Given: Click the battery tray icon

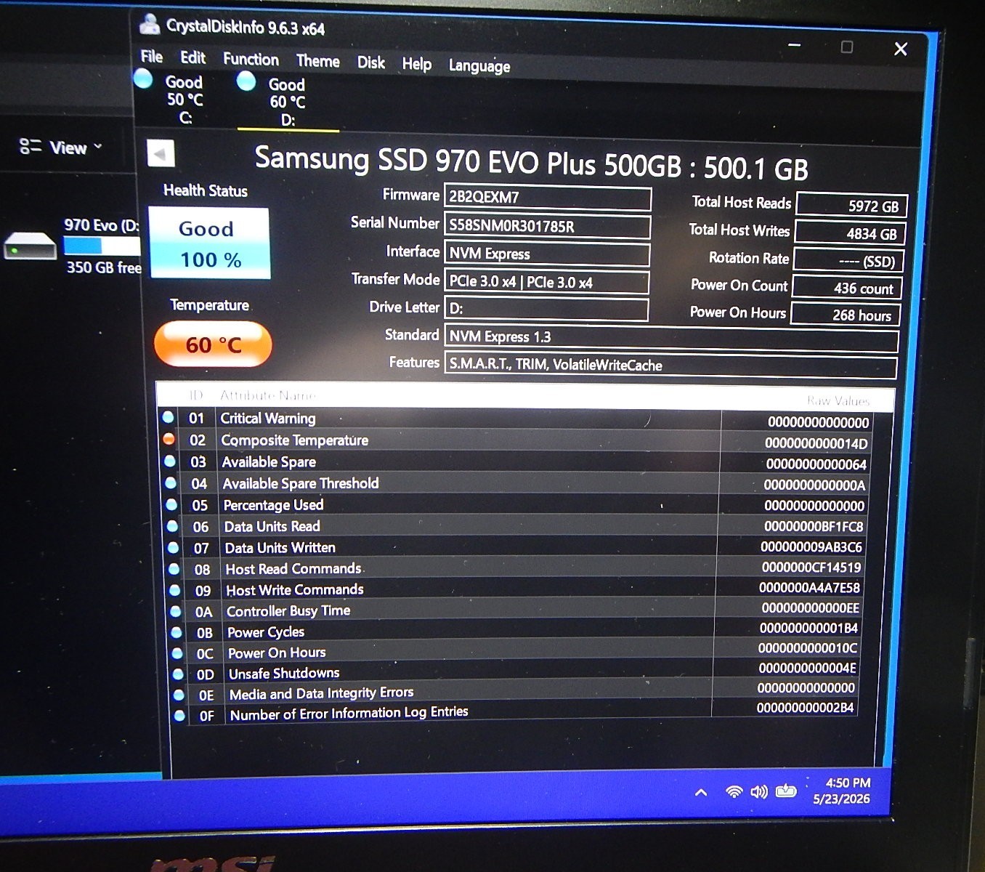Looking at the screenshot, I should pos(786,791).
